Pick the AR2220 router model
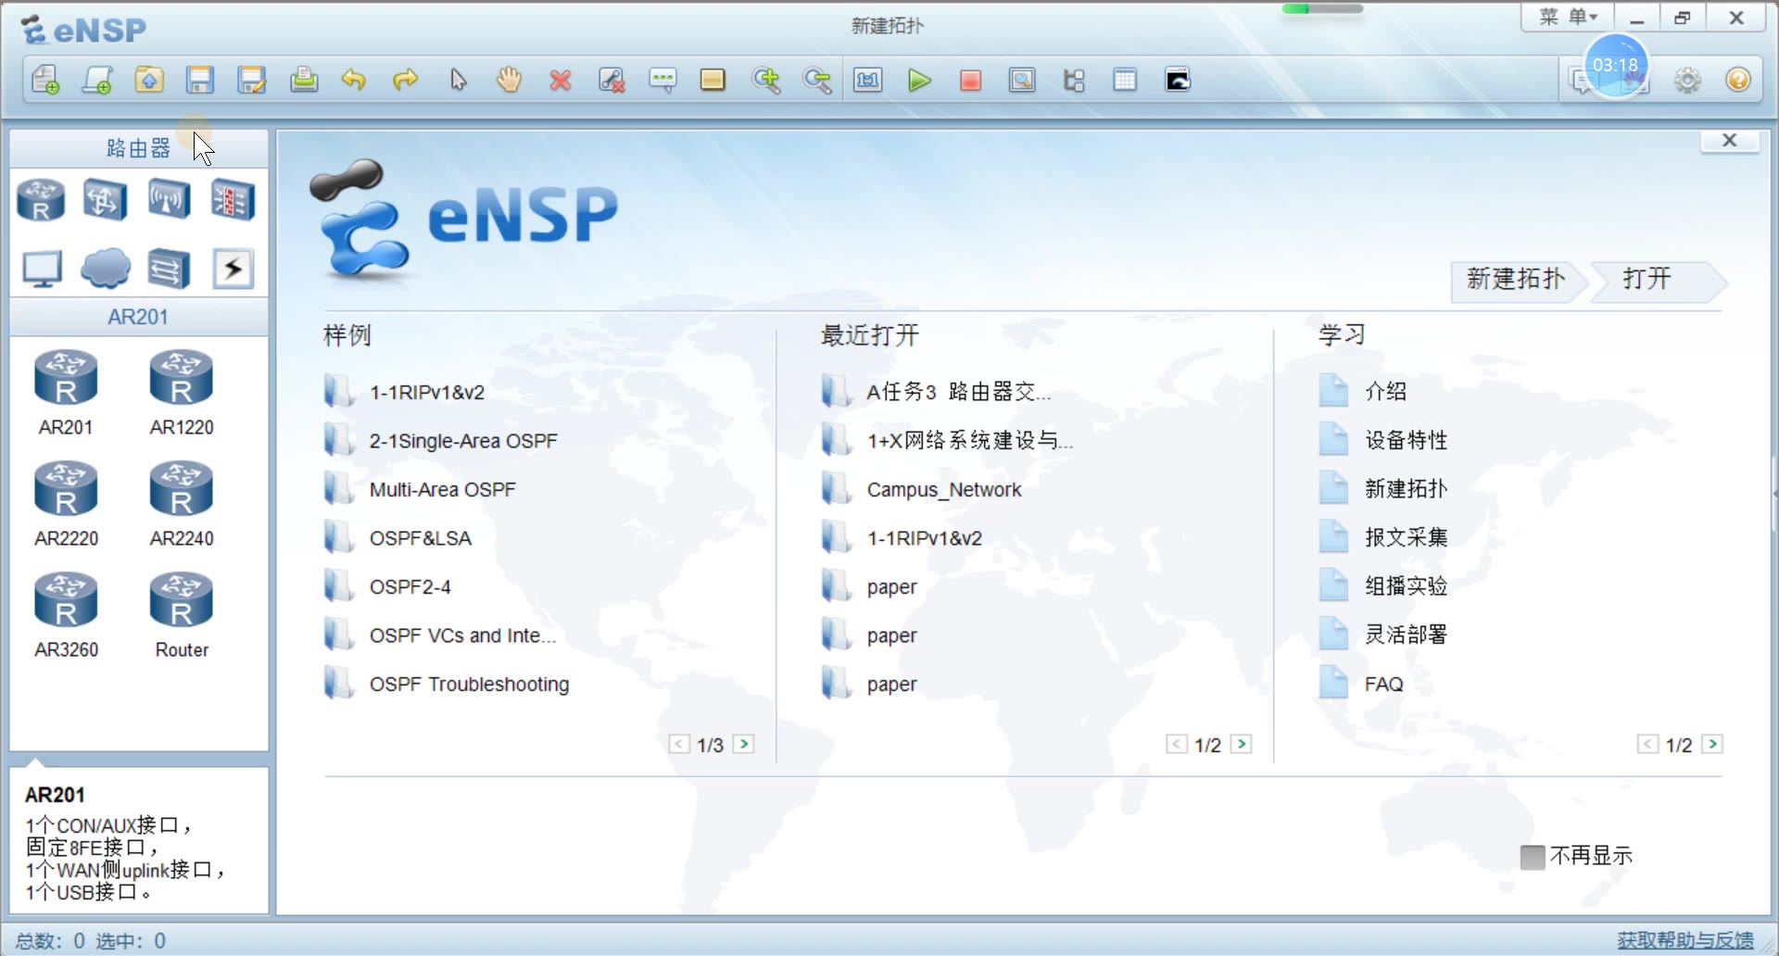The height and width of the screenshot is (956, 1779). pos(66,504)
